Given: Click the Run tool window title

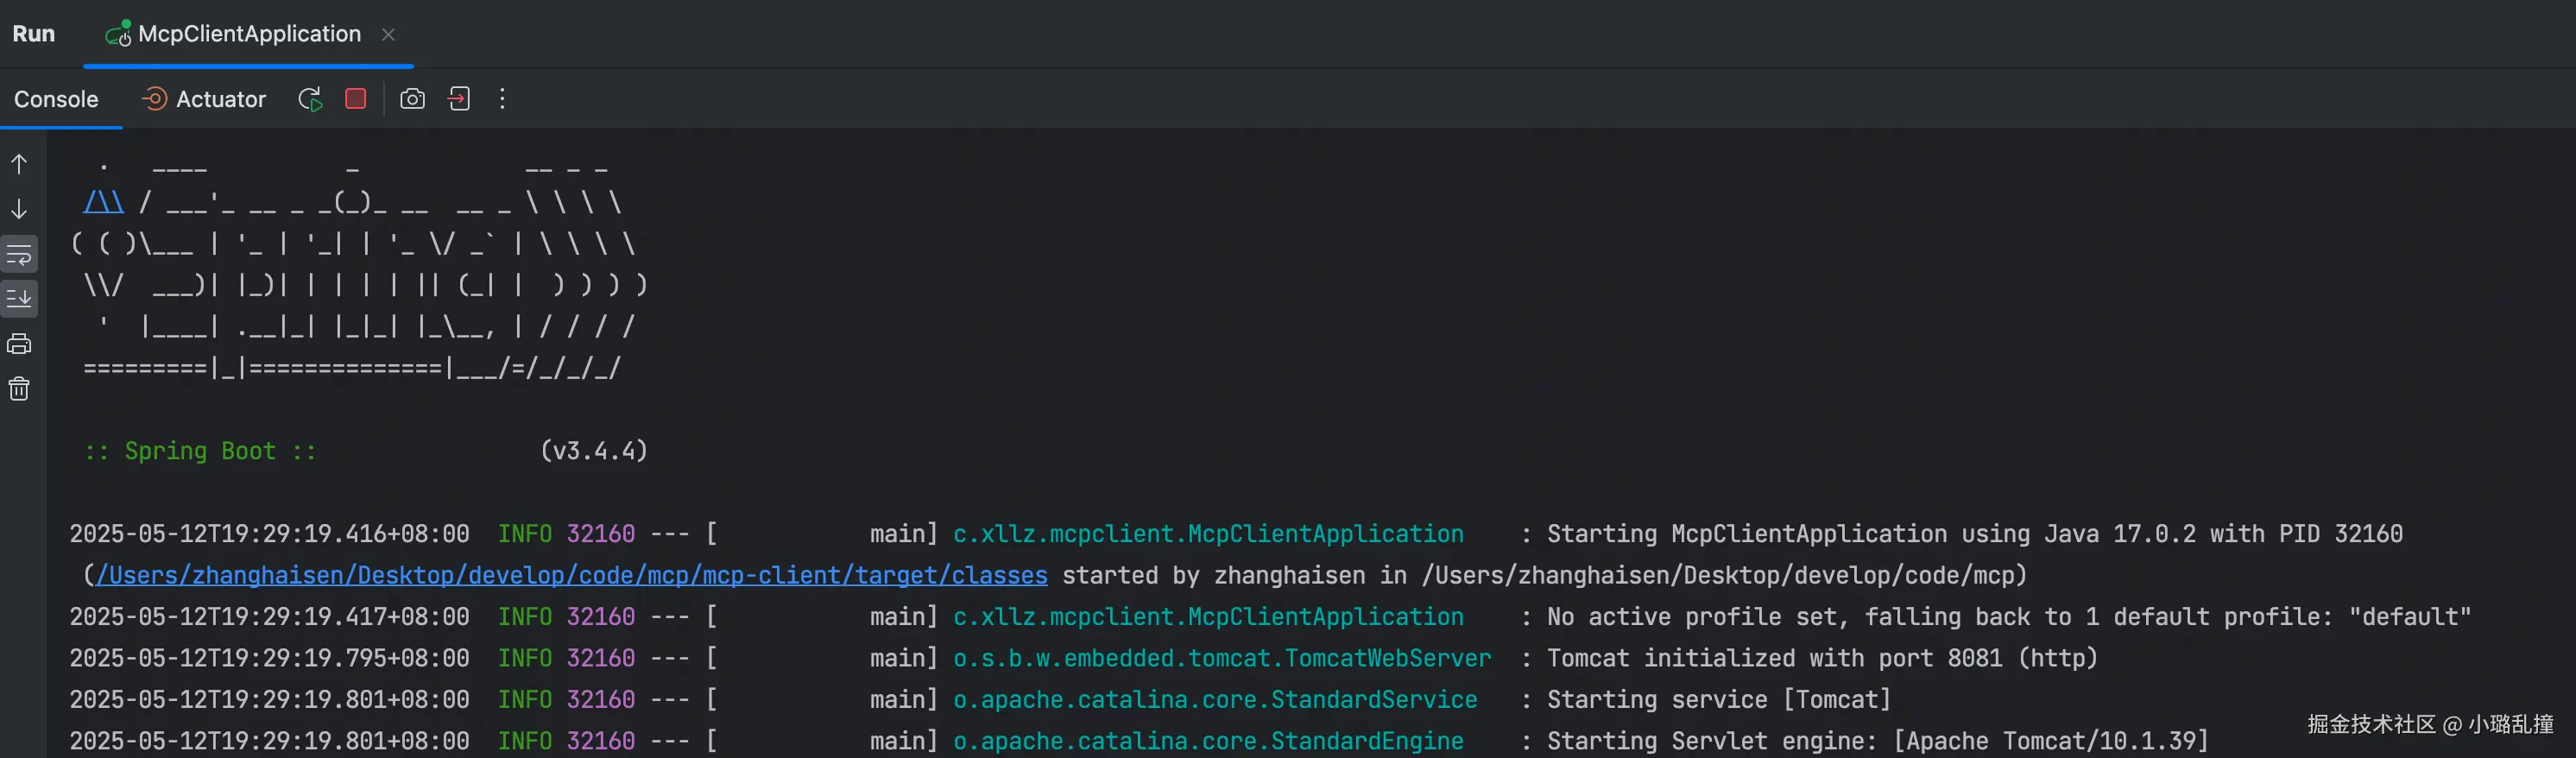Looking at the screenshot, I should point(33,34).
